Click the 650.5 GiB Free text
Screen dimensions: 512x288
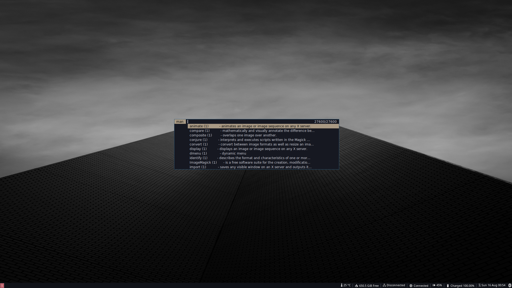point(369,286)
